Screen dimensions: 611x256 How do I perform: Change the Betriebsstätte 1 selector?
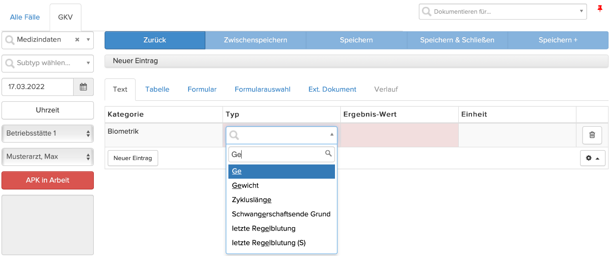48,133
